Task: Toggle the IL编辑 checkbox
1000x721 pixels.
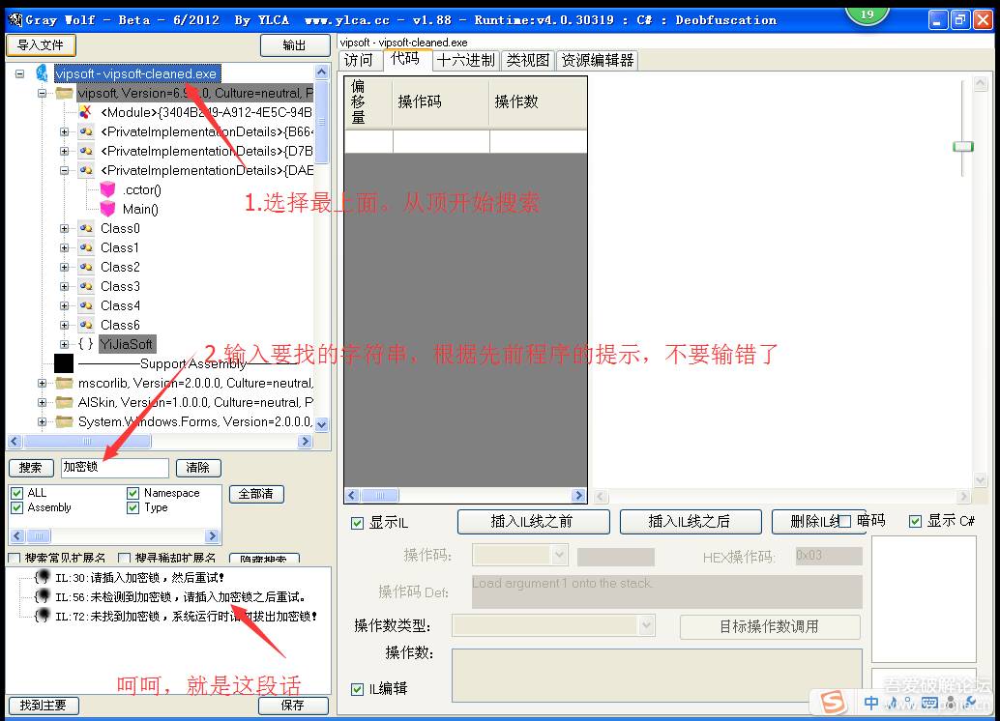Action: click(x=357, y=689)
